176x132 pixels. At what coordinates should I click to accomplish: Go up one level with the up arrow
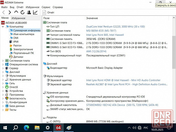click(16, 12)
